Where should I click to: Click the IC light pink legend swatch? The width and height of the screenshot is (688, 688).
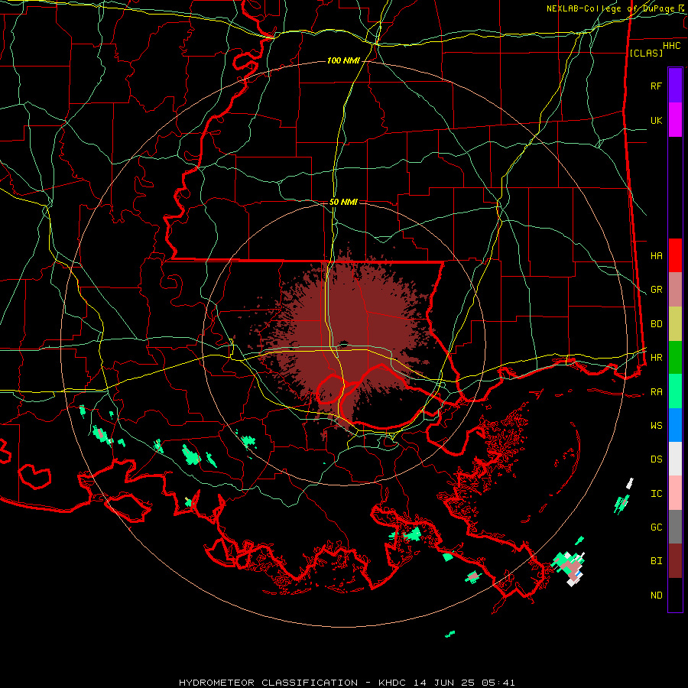tap(675, 493)
